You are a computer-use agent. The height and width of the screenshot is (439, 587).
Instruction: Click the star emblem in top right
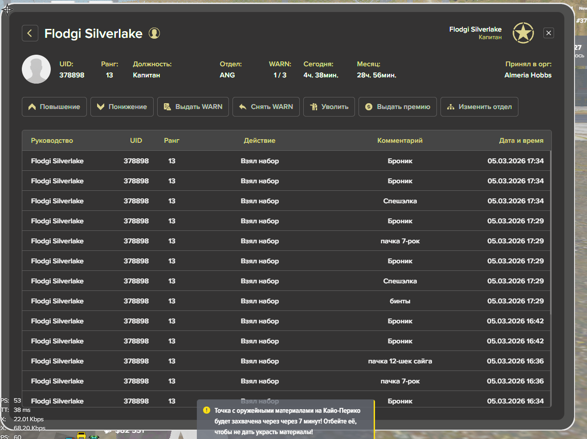523,33
